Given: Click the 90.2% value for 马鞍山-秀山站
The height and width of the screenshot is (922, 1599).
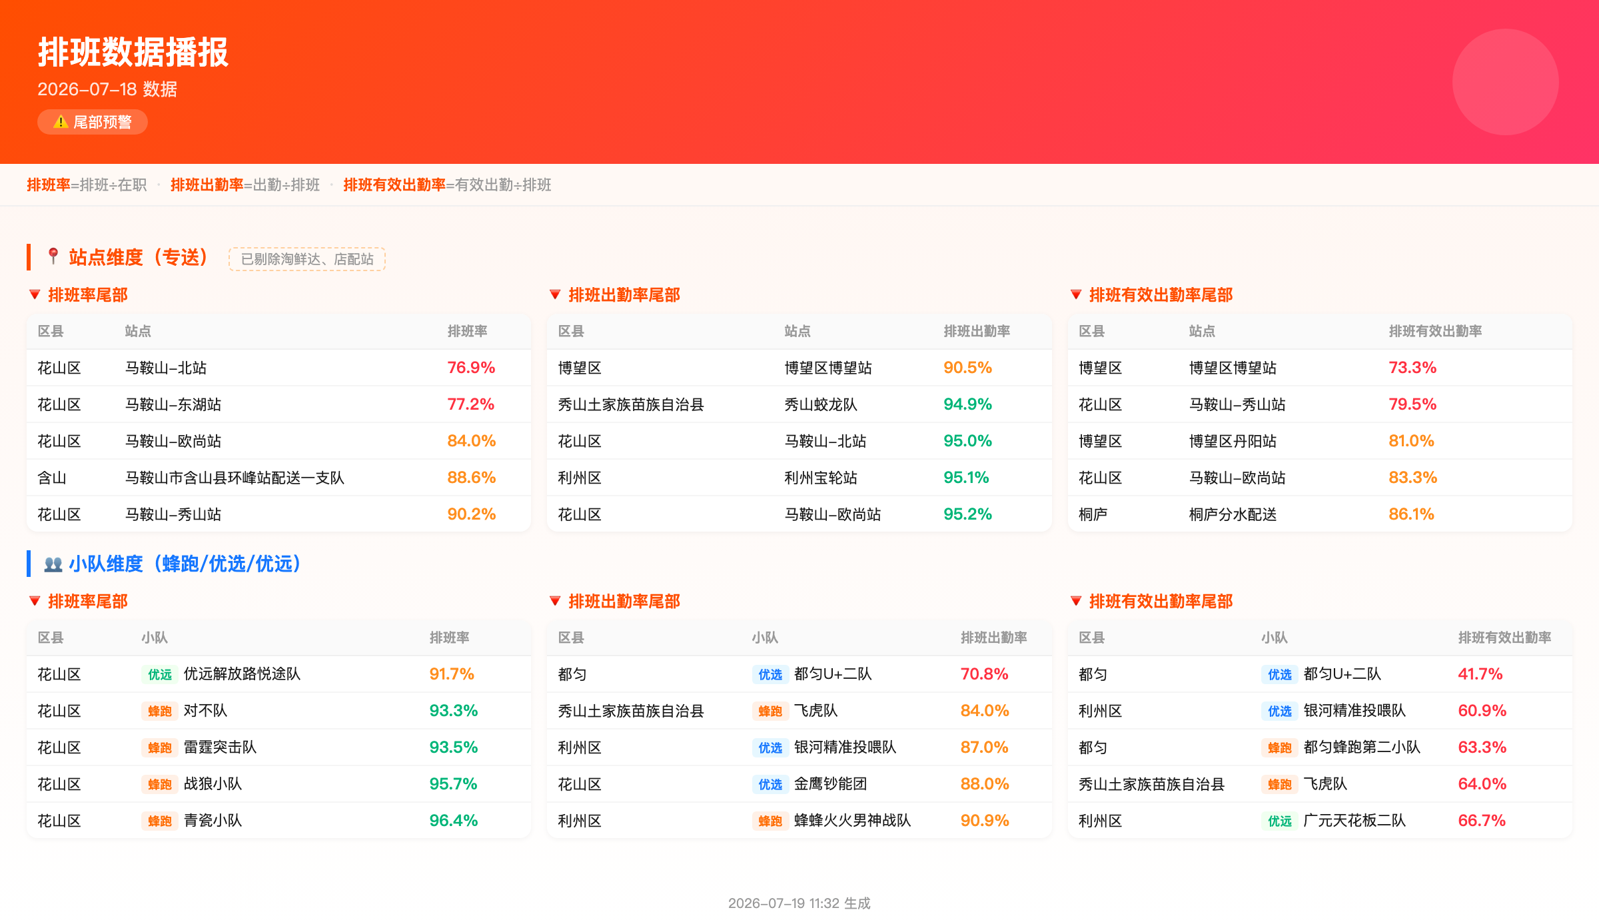Looking at the screenshot, I should click(x=472, y=514).
